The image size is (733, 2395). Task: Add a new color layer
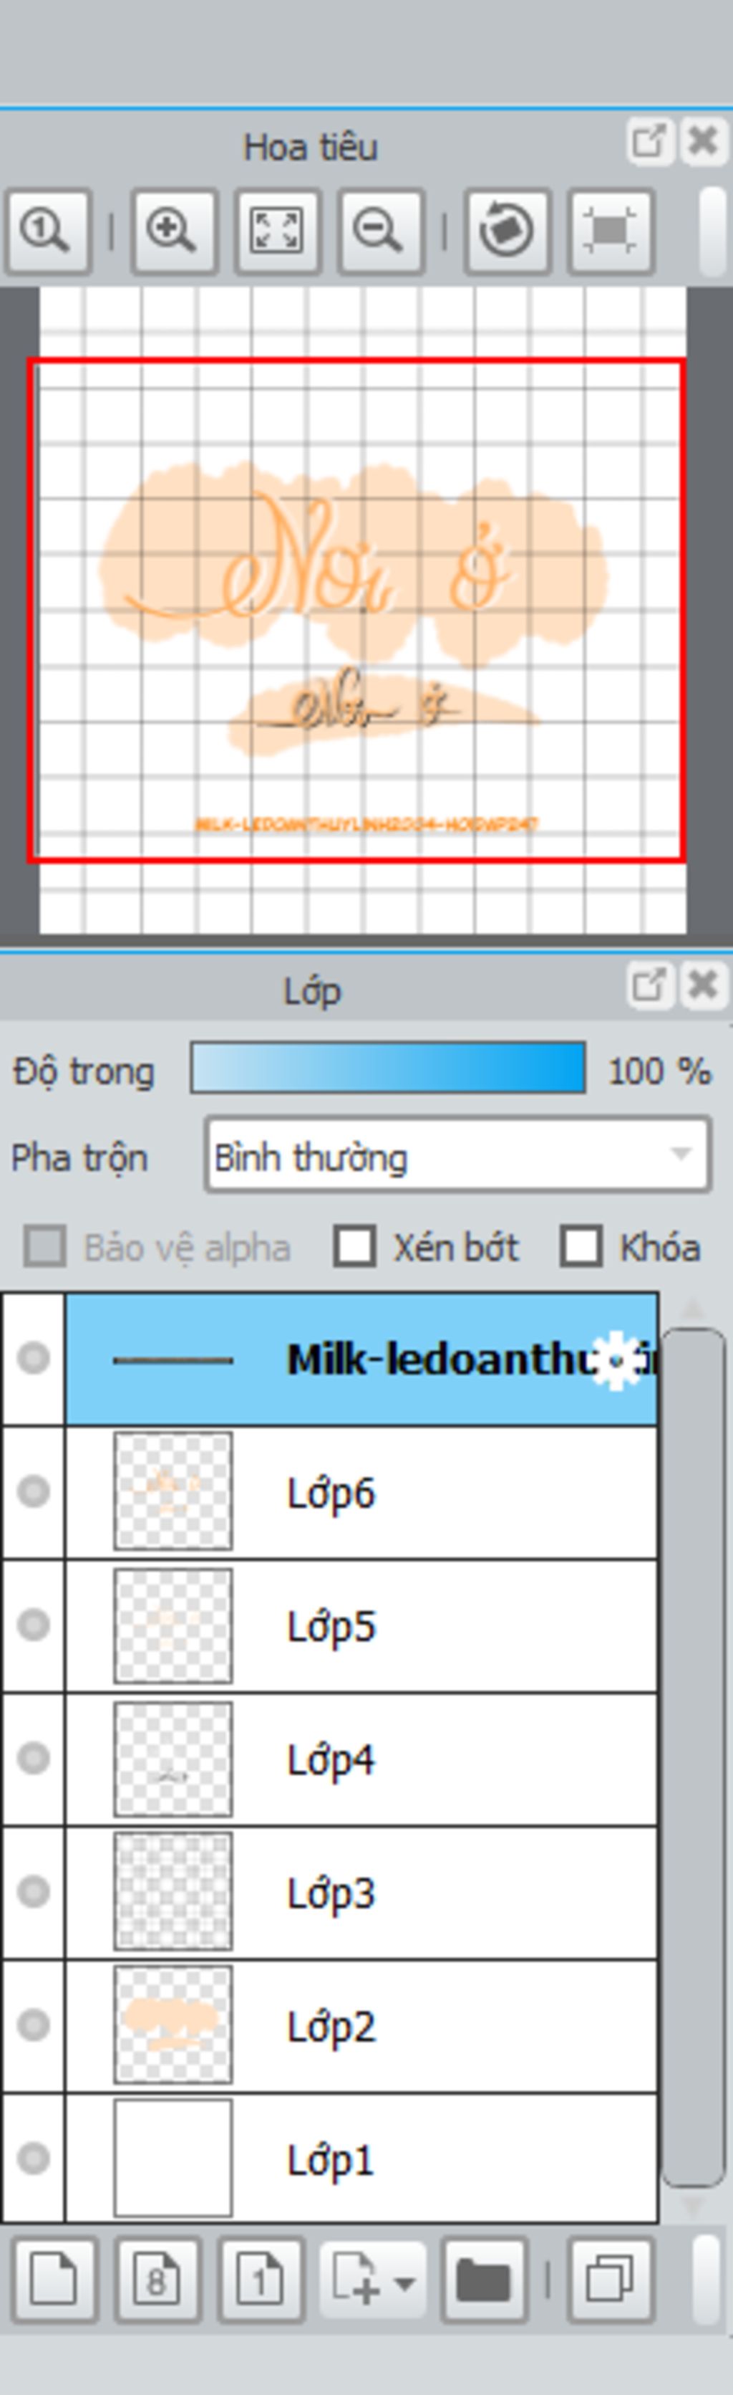pyautogui.click(x=54, y=2279)
